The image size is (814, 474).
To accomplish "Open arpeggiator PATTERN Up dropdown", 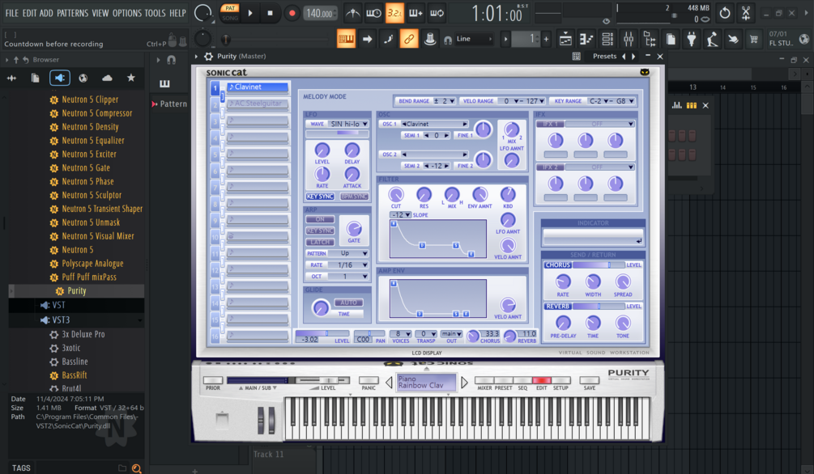I will pyautogui.click(x=349, y=253).
